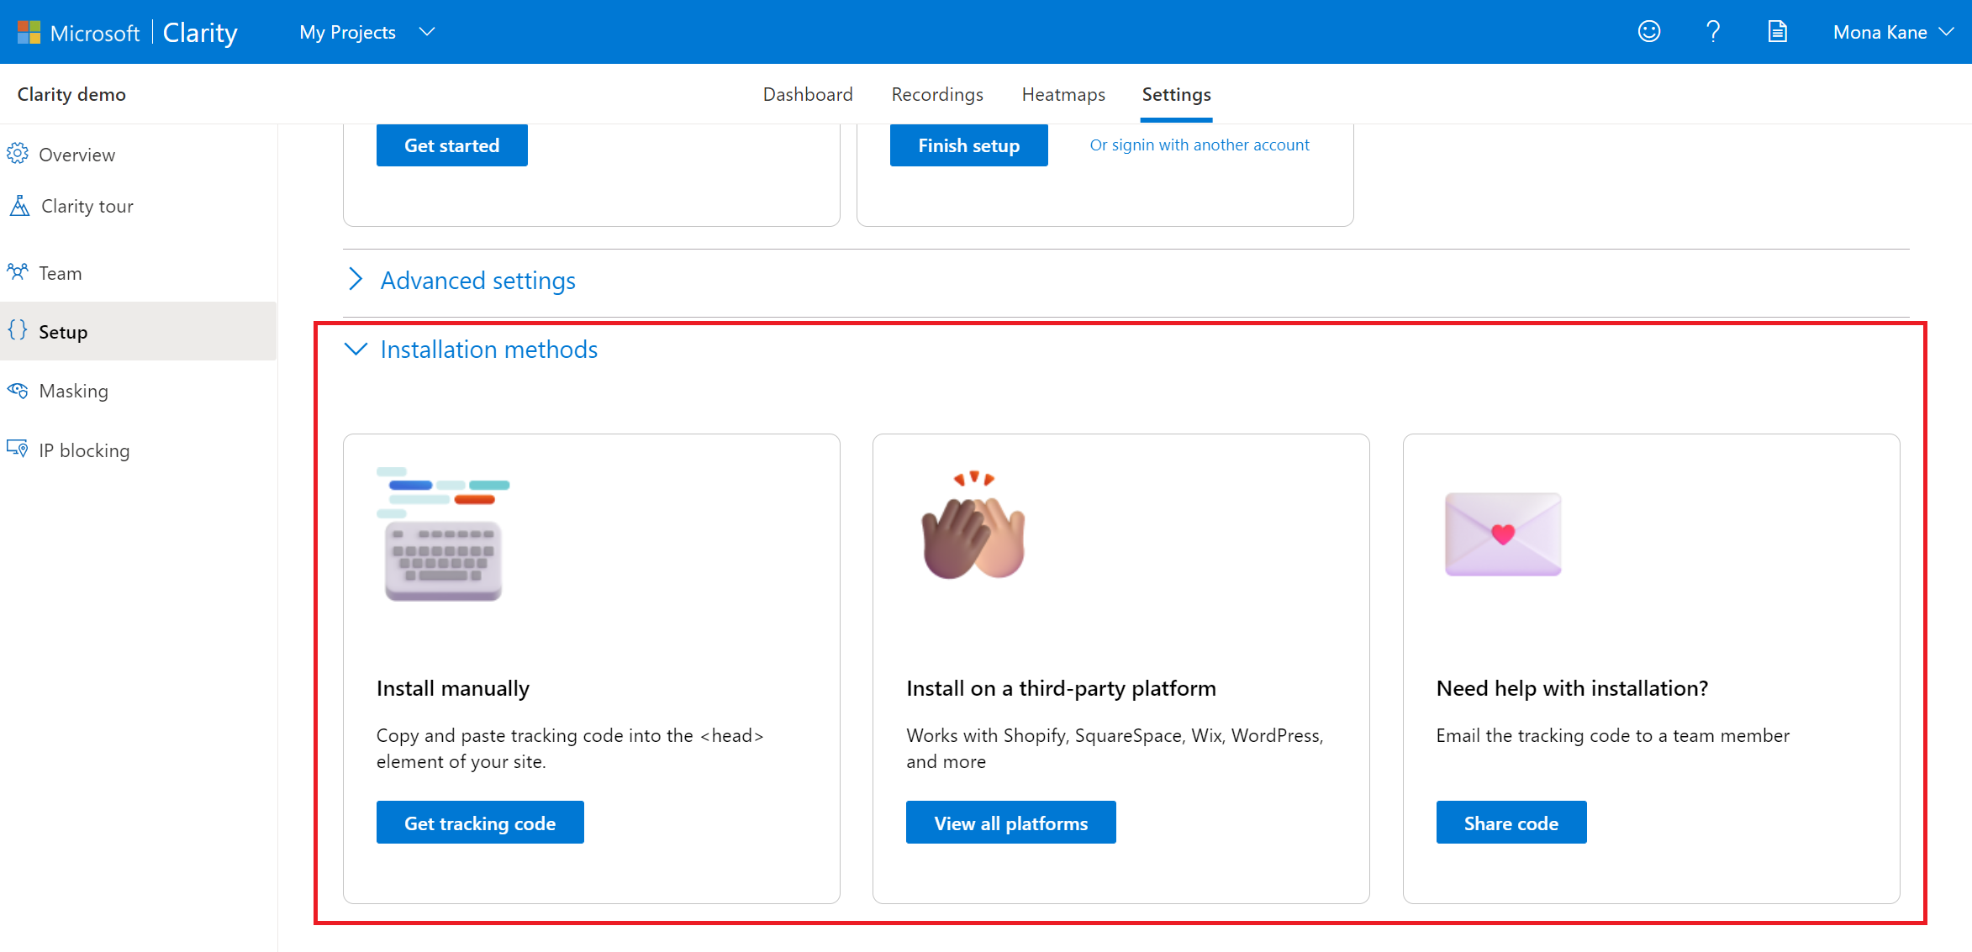Click the Email the tracking code description text
The width and height of the screenshot is (1972, 952).
tap(1613, 735)
